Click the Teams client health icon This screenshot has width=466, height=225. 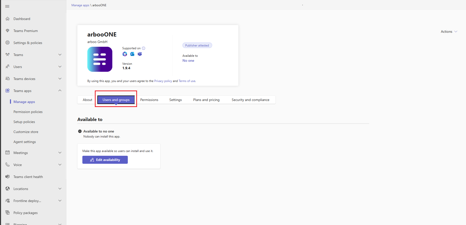[x=7, y=177]
